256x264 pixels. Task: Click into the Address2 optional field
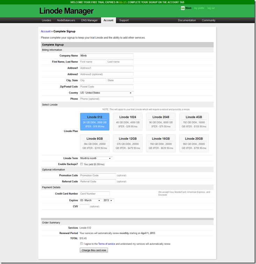[107, 74]
